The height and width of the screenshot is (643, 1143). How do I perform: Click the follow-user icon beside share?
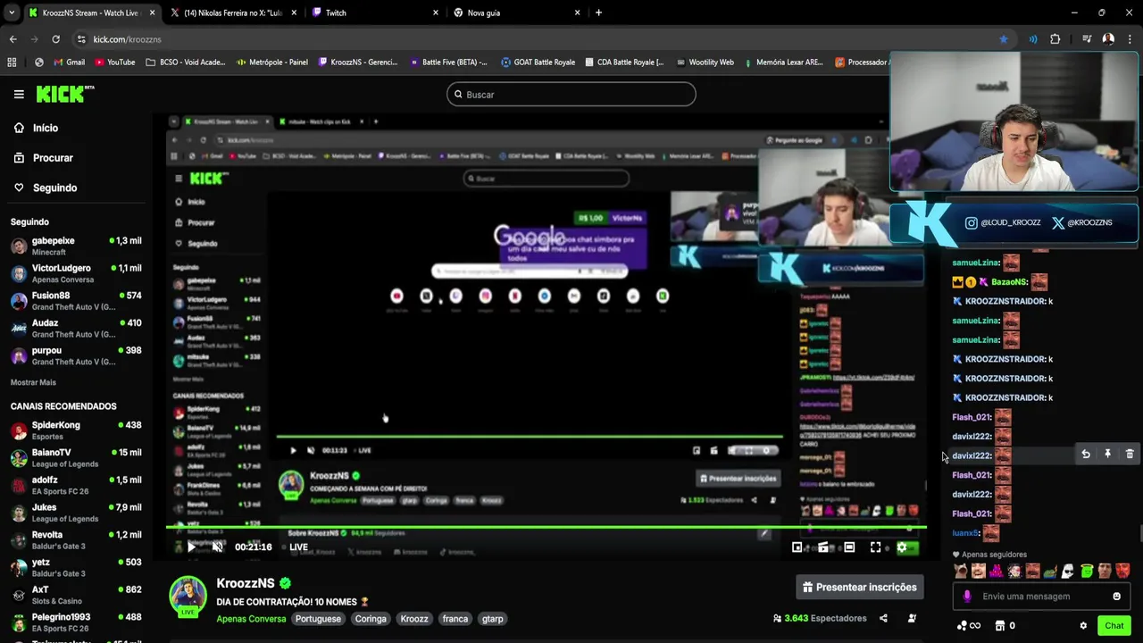coord(912,618)
